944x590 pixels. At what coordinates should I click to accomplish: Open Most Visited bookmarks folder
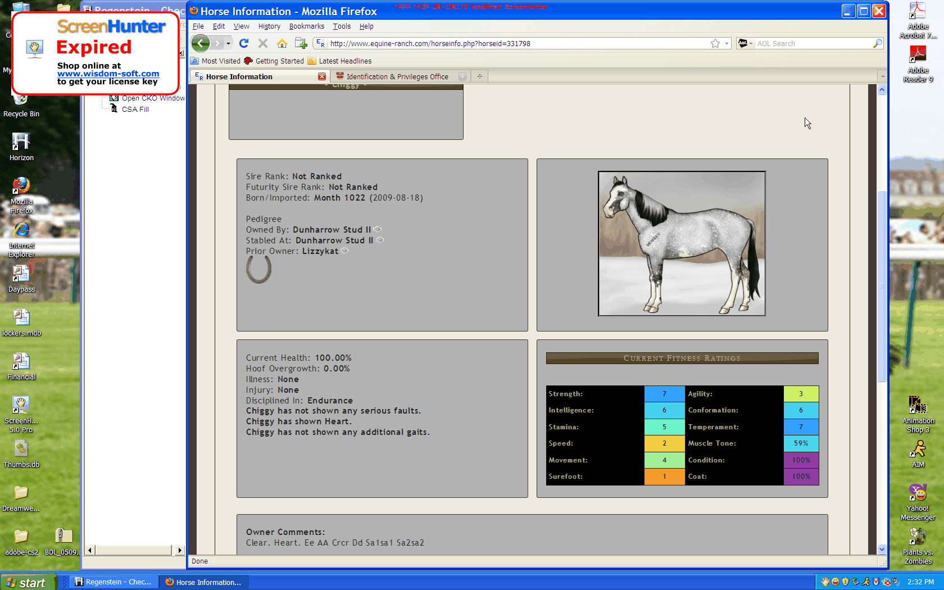215,61
